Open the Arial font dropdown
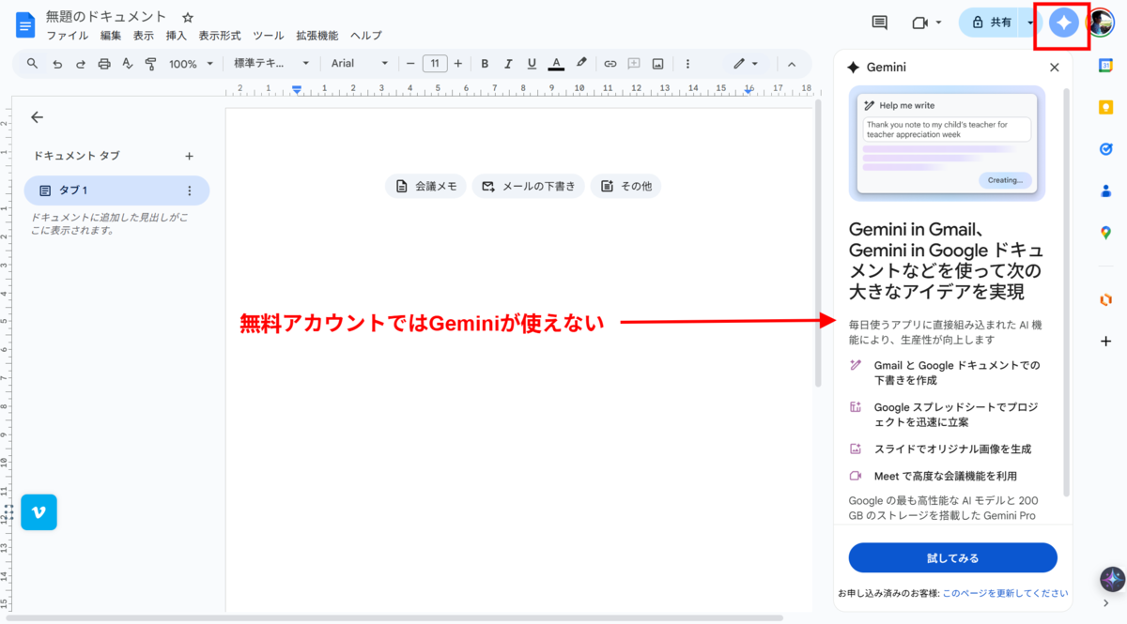This screenshot has width=1127, height=624. coord(359,64)
